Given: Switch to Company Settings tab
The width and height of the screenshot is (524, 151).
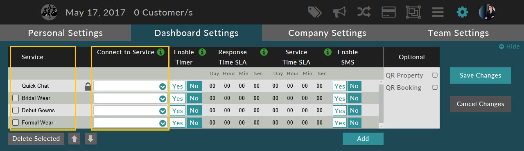Looking at the screenshot, I should click(x=327, y=33).
